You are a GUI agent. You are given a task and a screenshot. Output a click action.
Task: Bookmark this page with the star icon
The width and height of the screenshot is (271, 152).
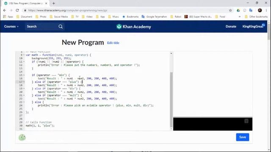tap(230, 10)
